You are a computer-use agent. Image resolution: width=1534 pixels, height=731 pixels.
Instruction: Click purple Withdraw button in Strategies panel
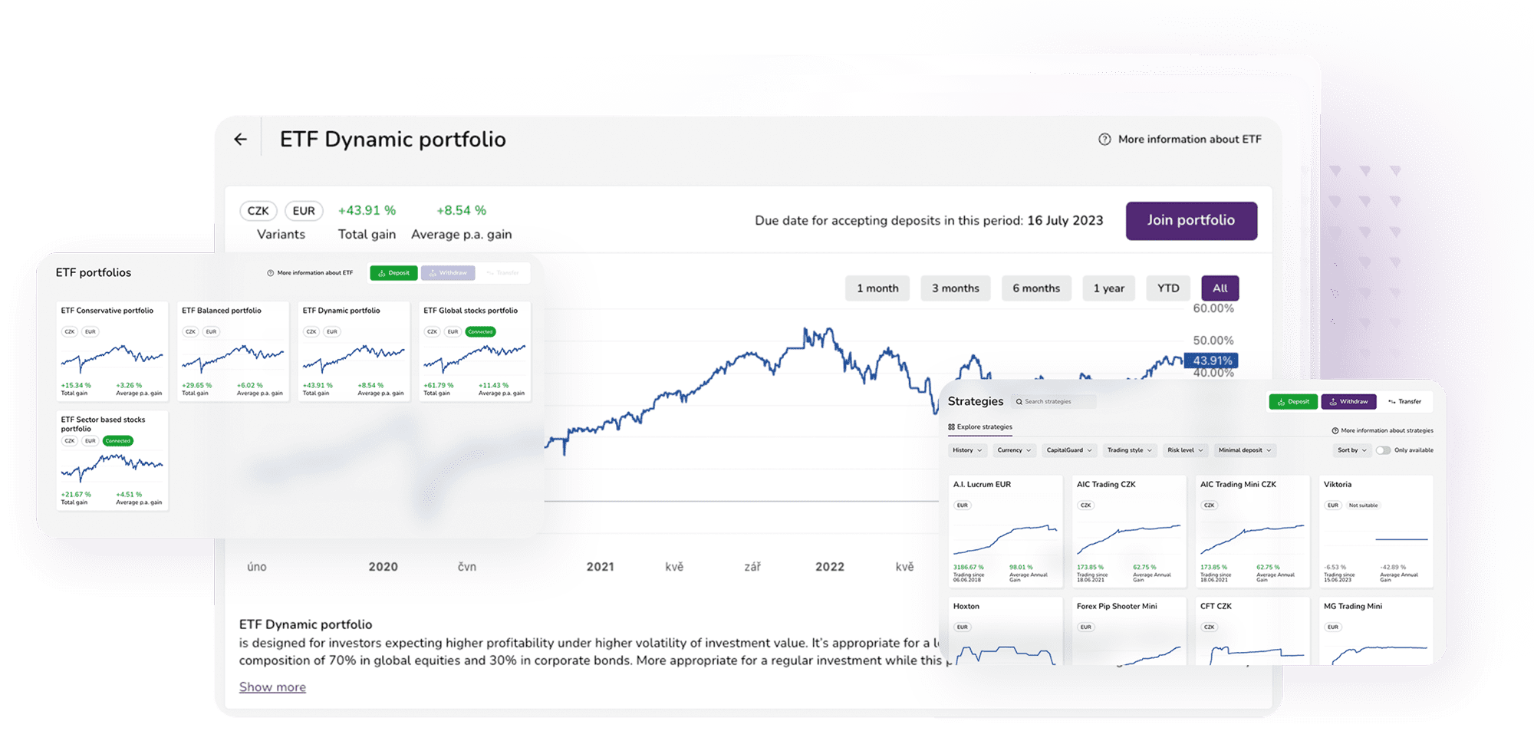(x=1348, y=401)
